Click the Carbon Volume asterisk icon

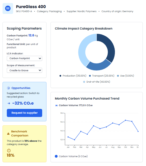tap(56, 105)
